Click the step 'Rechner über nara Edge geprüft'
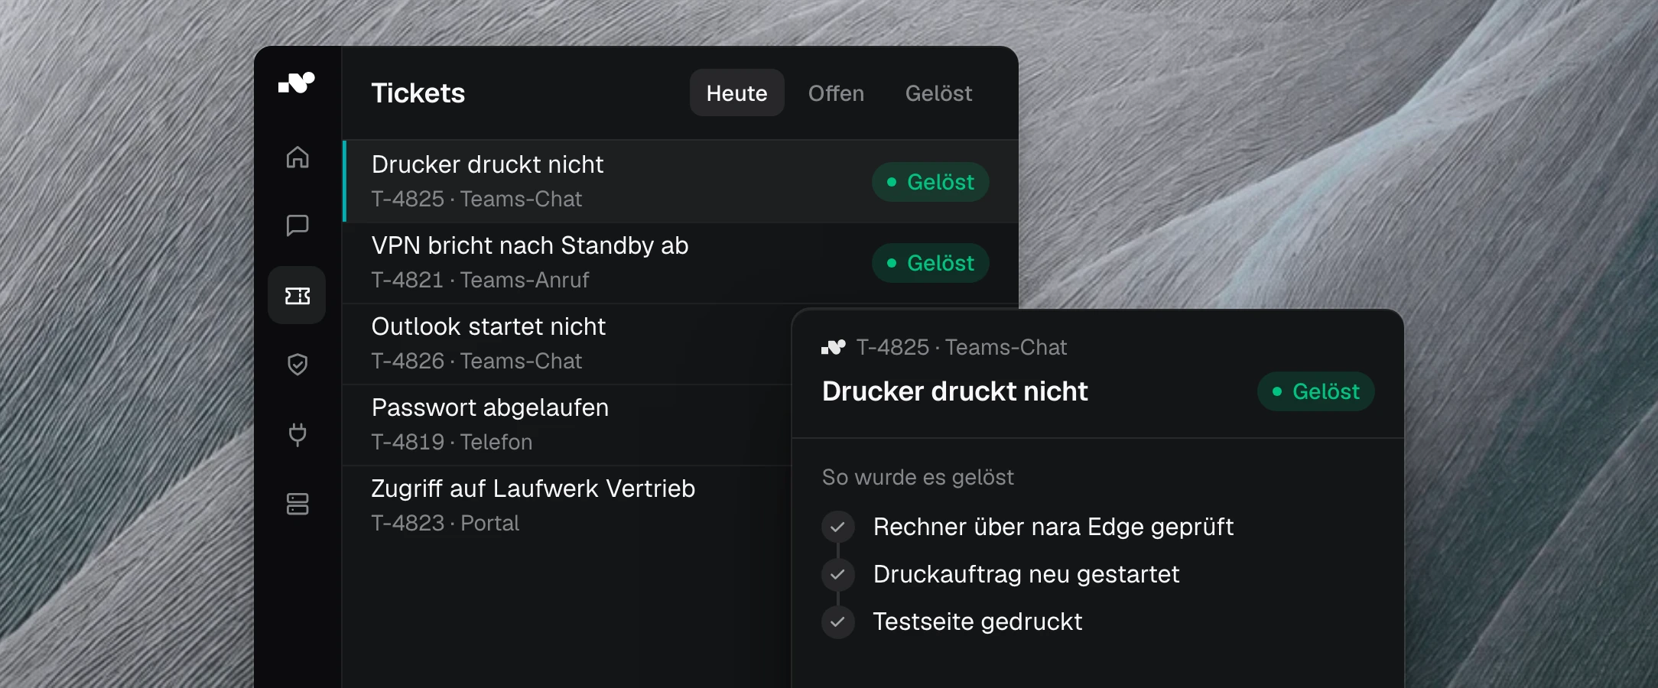 coord(1053,527)
